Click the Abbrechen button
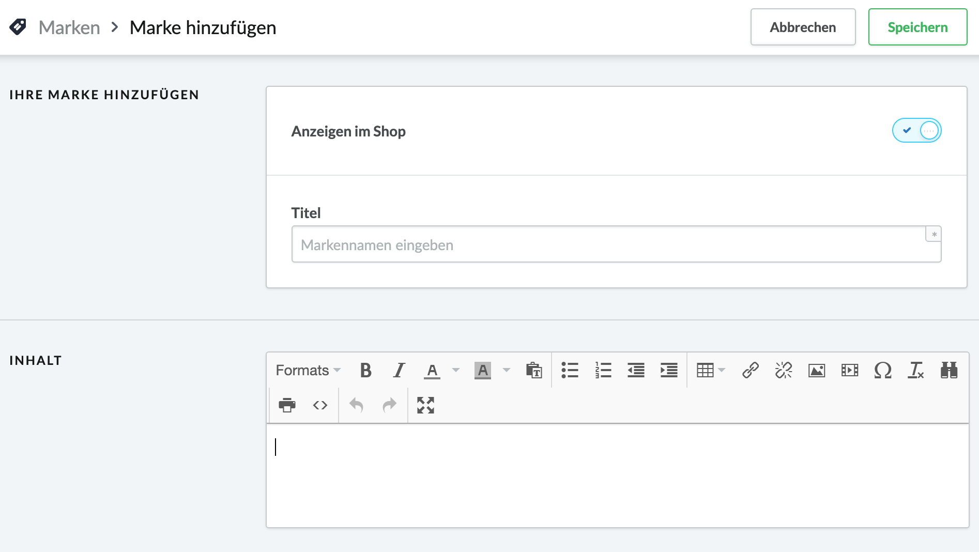 [x=803, y=27]
